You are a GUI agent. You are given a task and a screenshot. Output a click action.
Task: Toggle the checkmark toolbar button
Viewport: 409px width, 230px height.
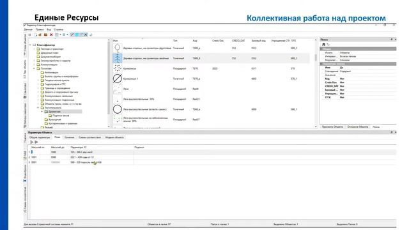coord(72,34)
